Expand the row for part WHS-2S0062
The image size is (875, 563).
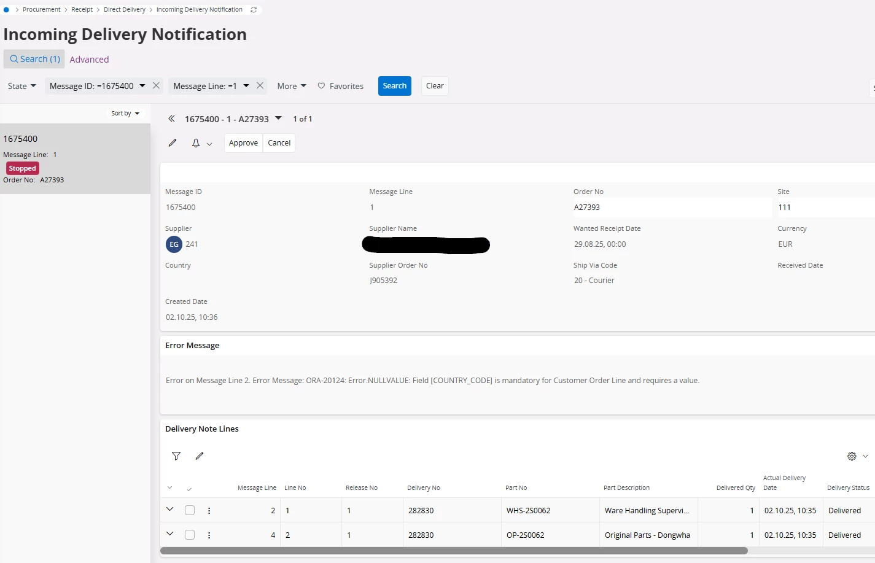170,510
